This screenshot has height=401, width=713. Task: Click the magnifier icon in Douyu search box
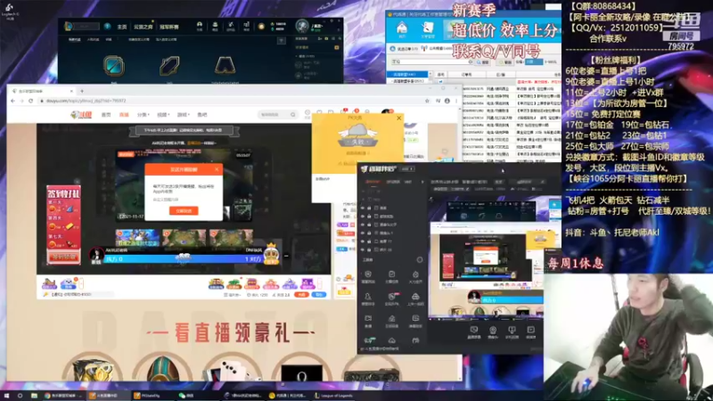[x=293, y=115]
